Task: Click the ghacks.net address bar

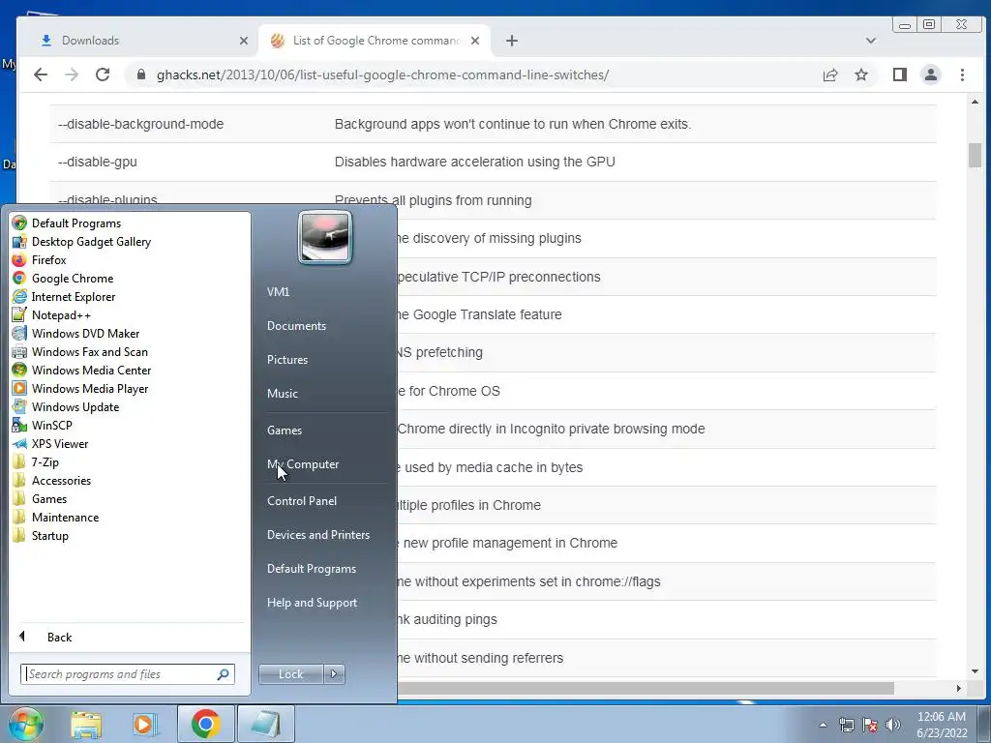Action: pos(382,74)
